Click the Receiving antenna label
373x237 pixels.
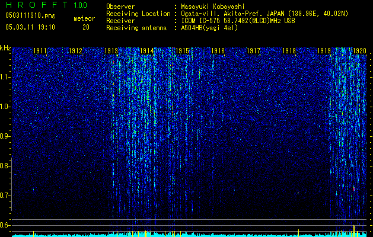(x=136, y=28)
